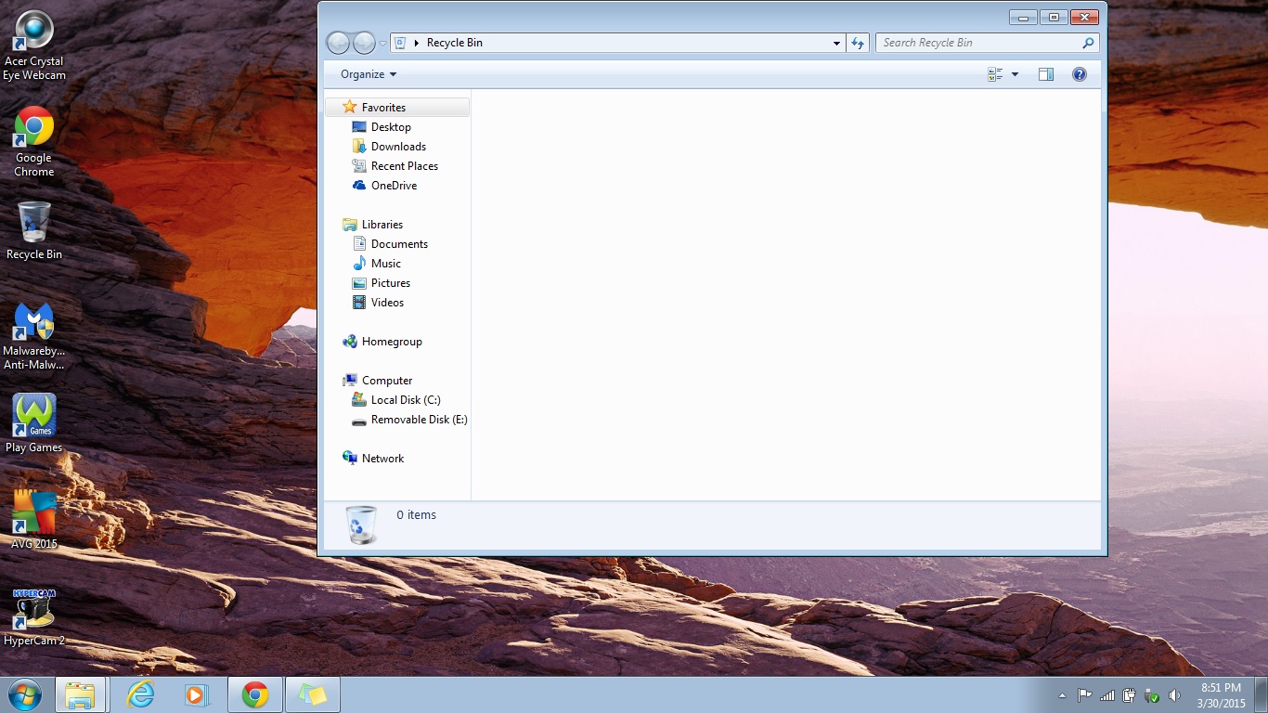Click the Back navigation button in Explorer
This screenshot has width=1268, height=713.
(x=339, y=43)
